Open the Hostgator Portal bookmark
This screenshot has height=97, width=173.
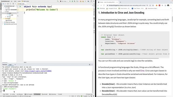pyautogui.click(x=112, y=8)
